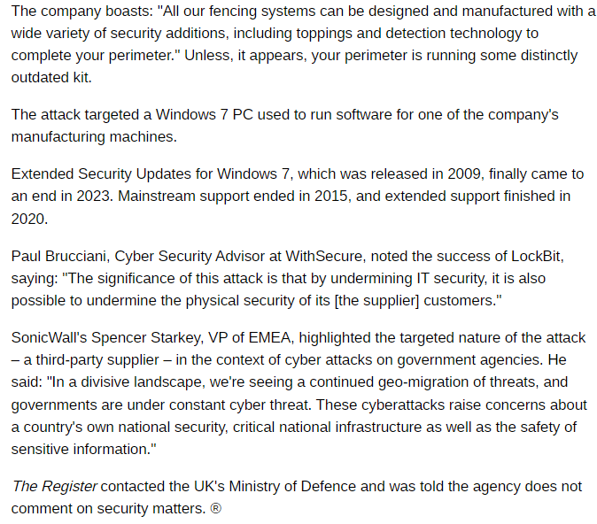Screen dimensions: 597x524
Task: Click the name "Paul Brucciani"
Action: pyautogui.click(x=60, y=256)
